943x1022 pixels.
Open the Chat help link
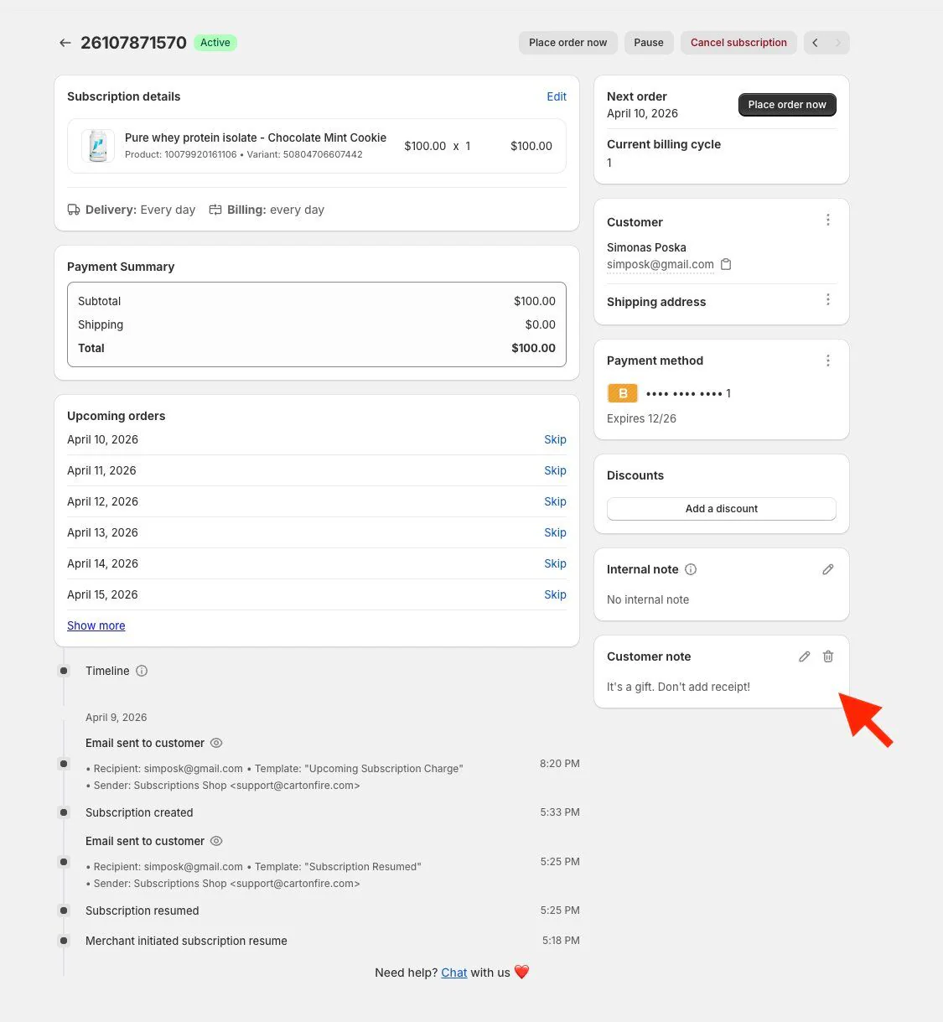tap(454, 973)
